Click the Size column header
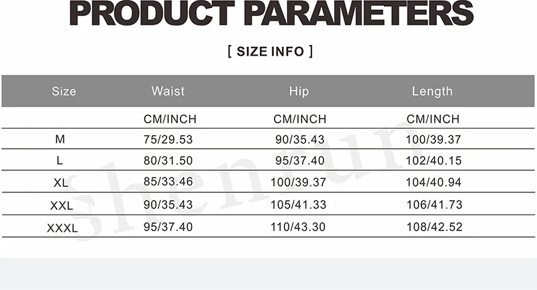 tap(64, 91)
